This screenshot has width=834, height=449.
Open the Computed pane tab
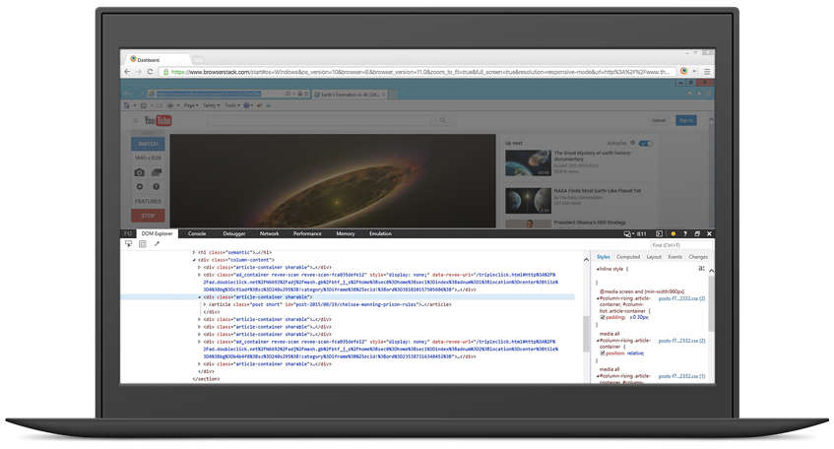628,257
